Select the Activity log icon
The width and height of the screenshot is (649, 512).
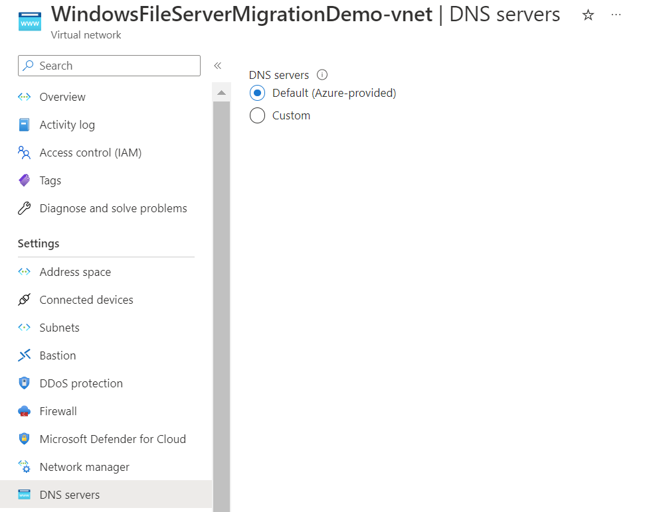[24, 125]
